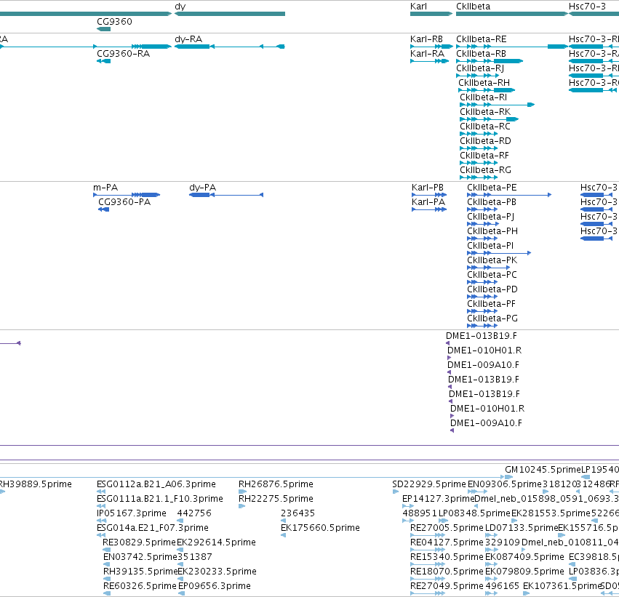
Task: Select the CkIIbeta-RF transcript label
Action: click(x=484, y=156)
